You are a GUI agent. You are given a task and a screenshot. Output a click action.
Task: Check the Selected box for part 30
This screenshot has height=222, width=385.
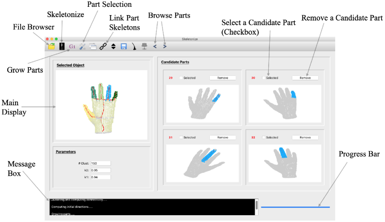click(x=263, y=78)
